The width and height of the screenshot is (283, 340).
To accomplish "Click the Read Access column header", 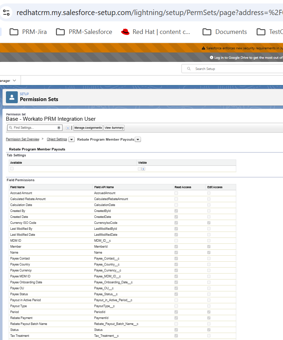I will coord(183,187).
